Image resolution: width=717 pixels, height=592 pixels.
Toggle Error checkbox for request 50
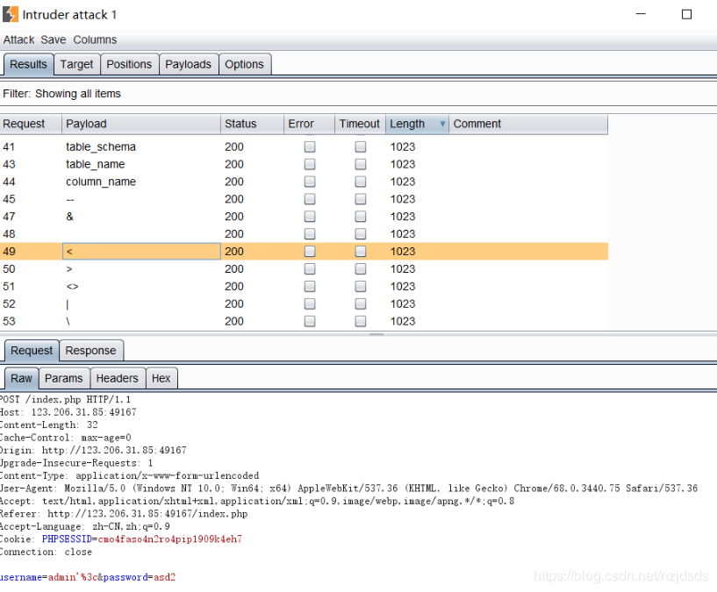pyautogui.click(x=310, y=268)
